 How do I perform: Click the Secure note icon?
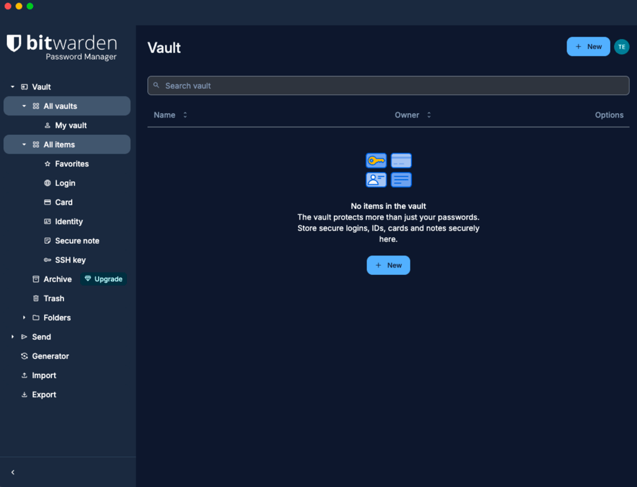47,241
